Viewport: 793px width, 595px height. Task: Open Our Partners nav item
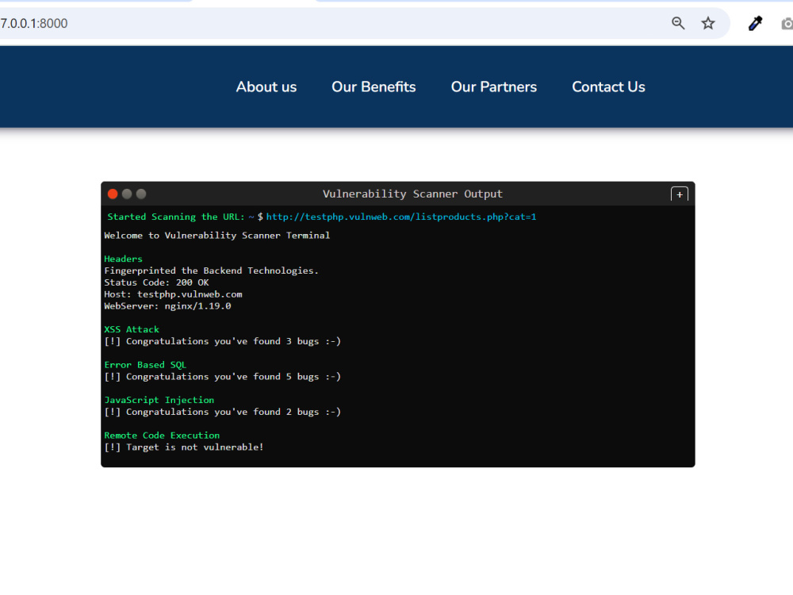pyautogui.click(x=493, y=87)
